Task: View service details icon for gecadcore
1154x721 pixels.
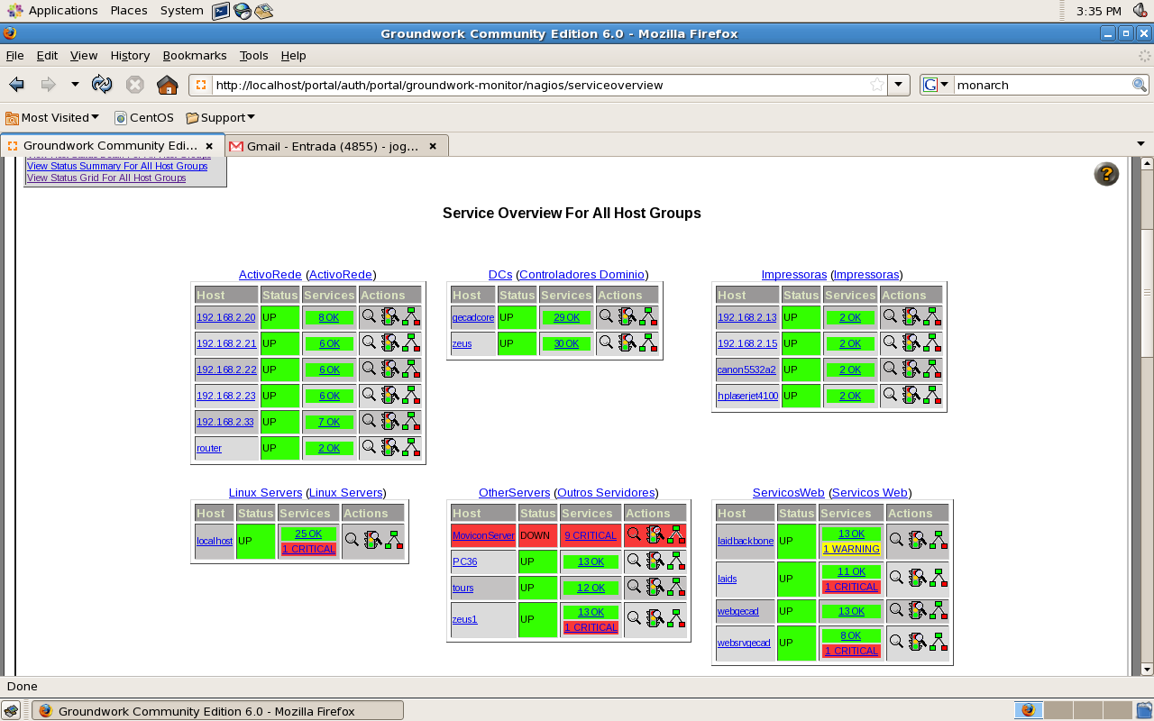Action: click(x=627, y=316)
